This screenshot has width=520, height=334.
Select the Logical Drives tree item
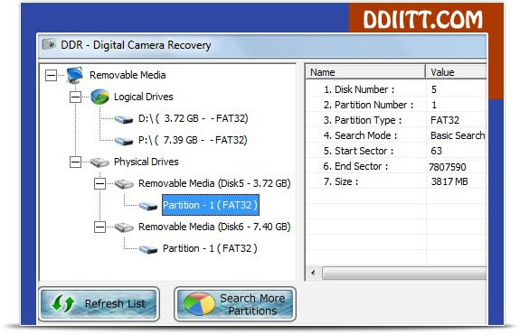(144, 97)
